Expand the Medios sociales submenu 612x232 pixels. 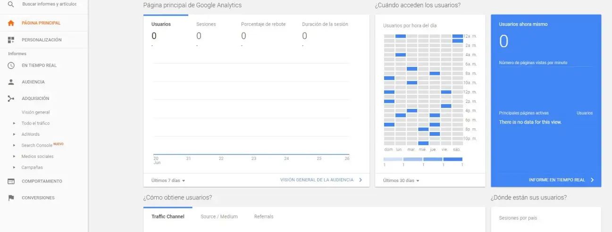(15, 157)
